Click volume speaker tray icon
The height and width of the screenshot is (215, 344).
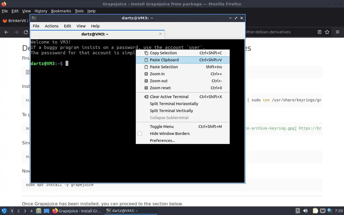click(x=305, y=211)
